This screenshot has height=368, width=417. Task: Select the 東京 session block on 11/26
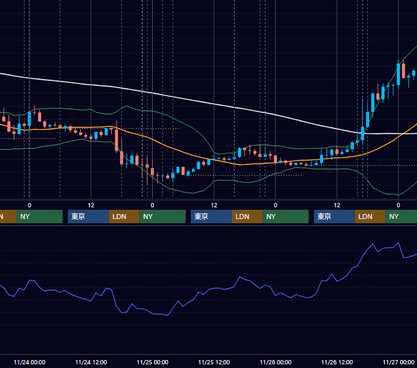(334, 217)
